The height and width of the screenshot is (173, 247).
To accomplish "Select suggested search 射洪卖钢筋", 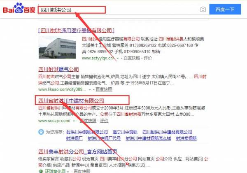I will tap(186, 138).
